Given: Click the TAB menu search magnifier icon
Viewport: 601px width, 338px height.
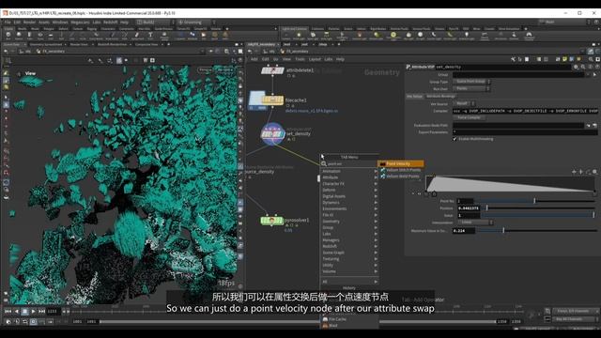Looking at the screenshot, I should point(324,163).
